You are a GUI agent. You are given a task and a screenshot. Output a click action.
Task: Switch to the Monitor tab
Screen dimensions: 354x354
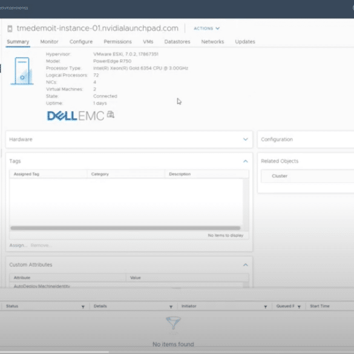[x=49, y=42]
